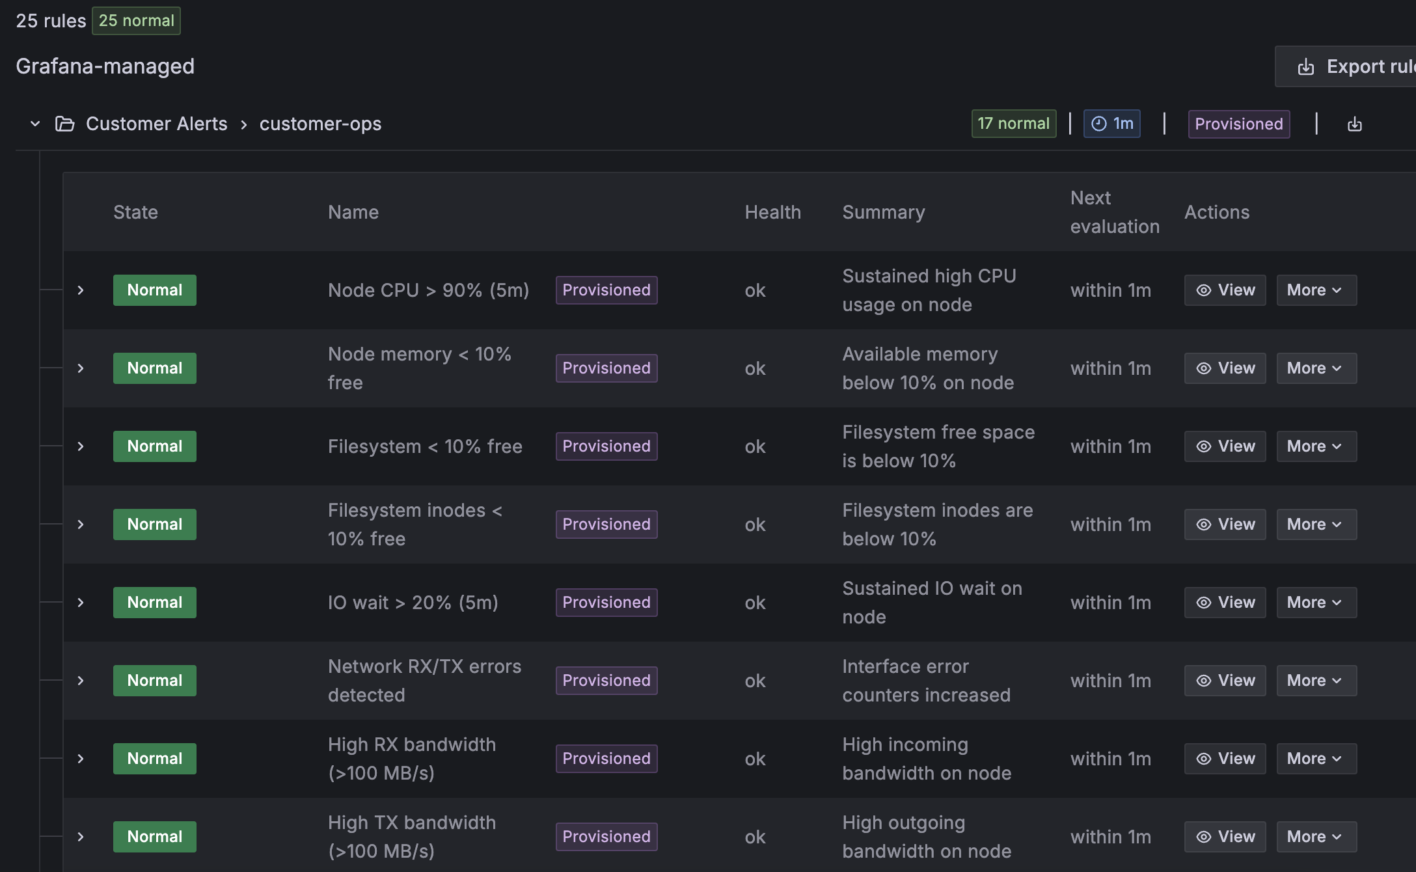Click the 1m evaluation interval clock badge

[x=1111, y=124]
